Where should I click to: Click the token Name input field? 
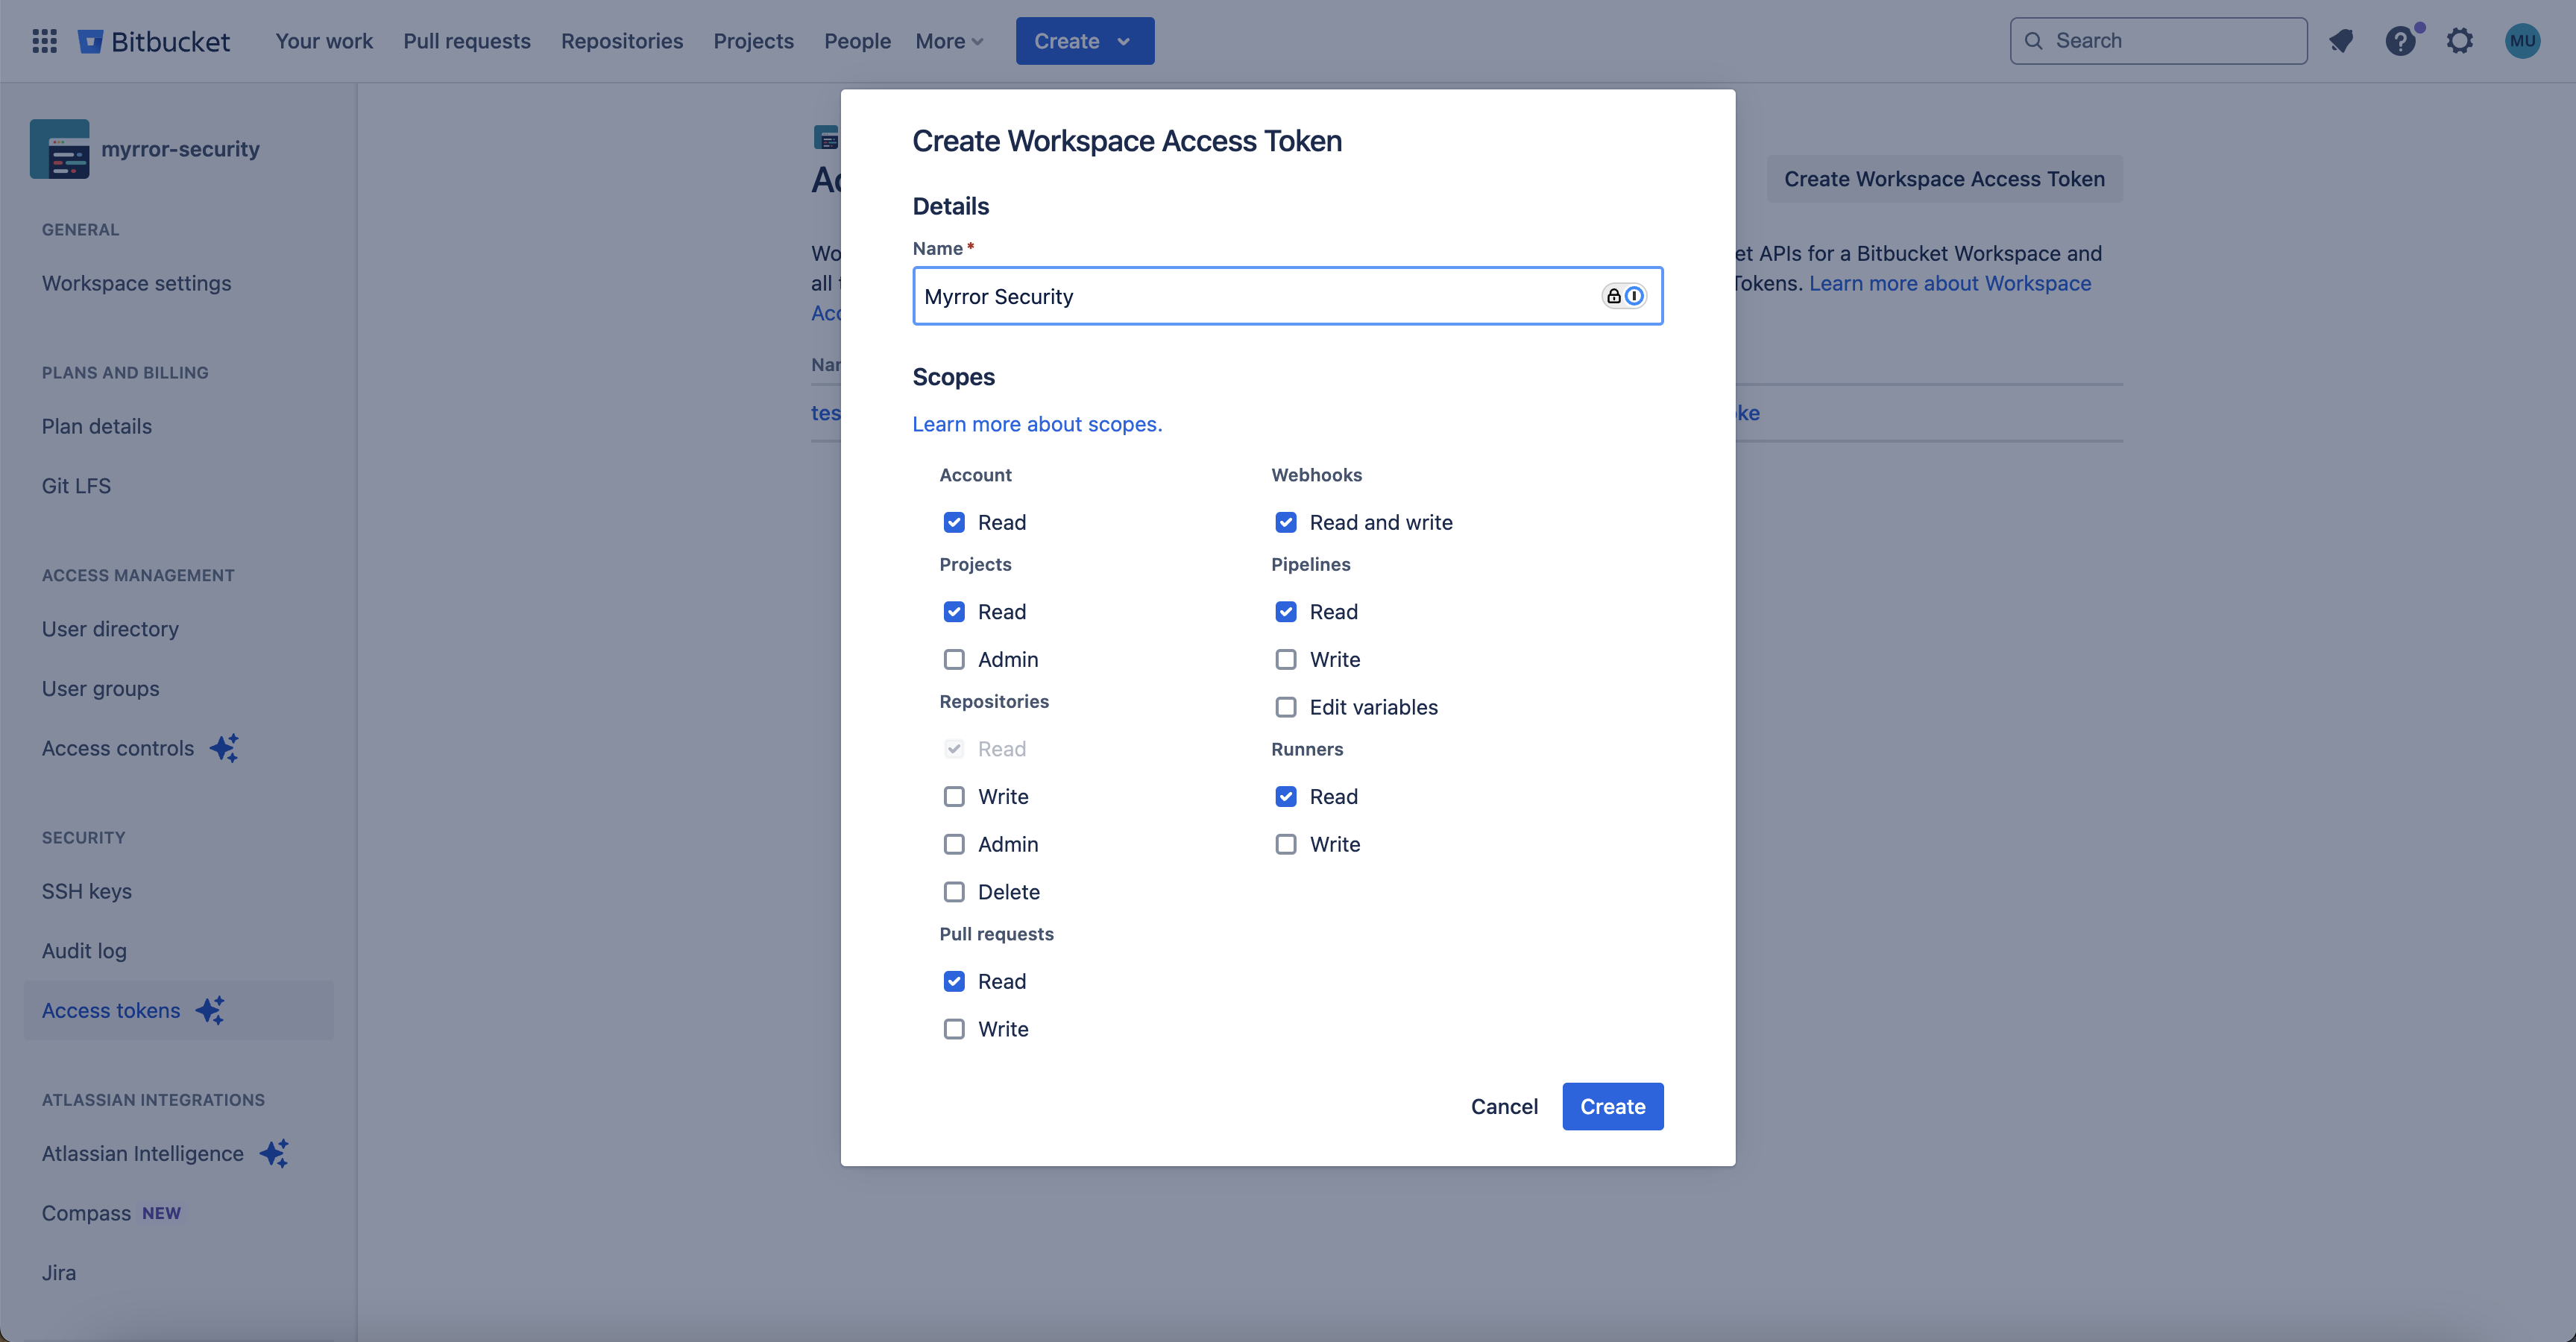pyautogui.click(x=1287, y=296)
